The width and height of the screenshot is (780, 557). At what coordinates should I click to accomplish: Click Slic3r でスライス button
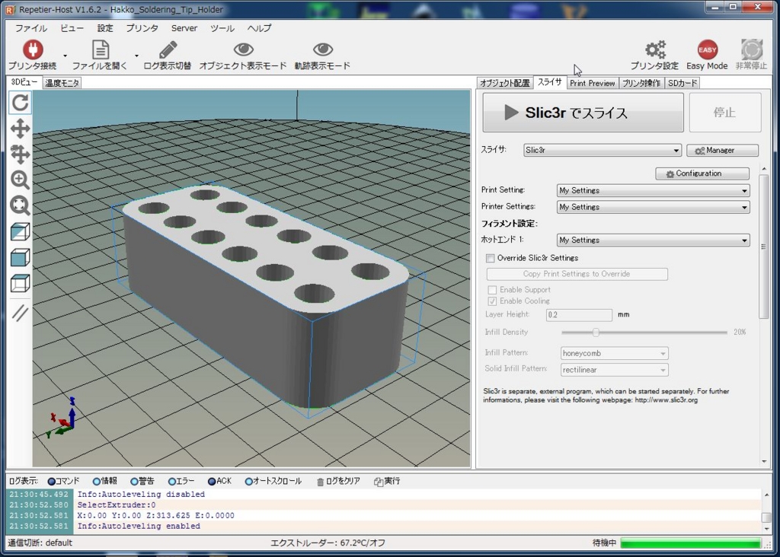583,113
